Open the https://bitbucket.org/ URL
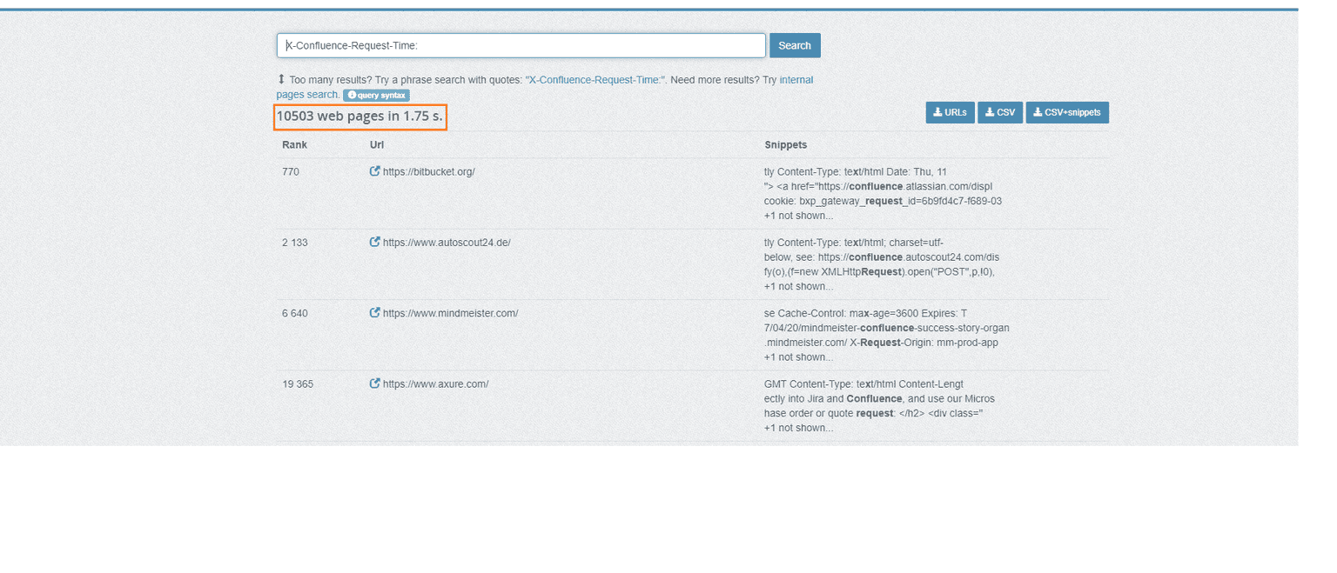 click(428, 172)
